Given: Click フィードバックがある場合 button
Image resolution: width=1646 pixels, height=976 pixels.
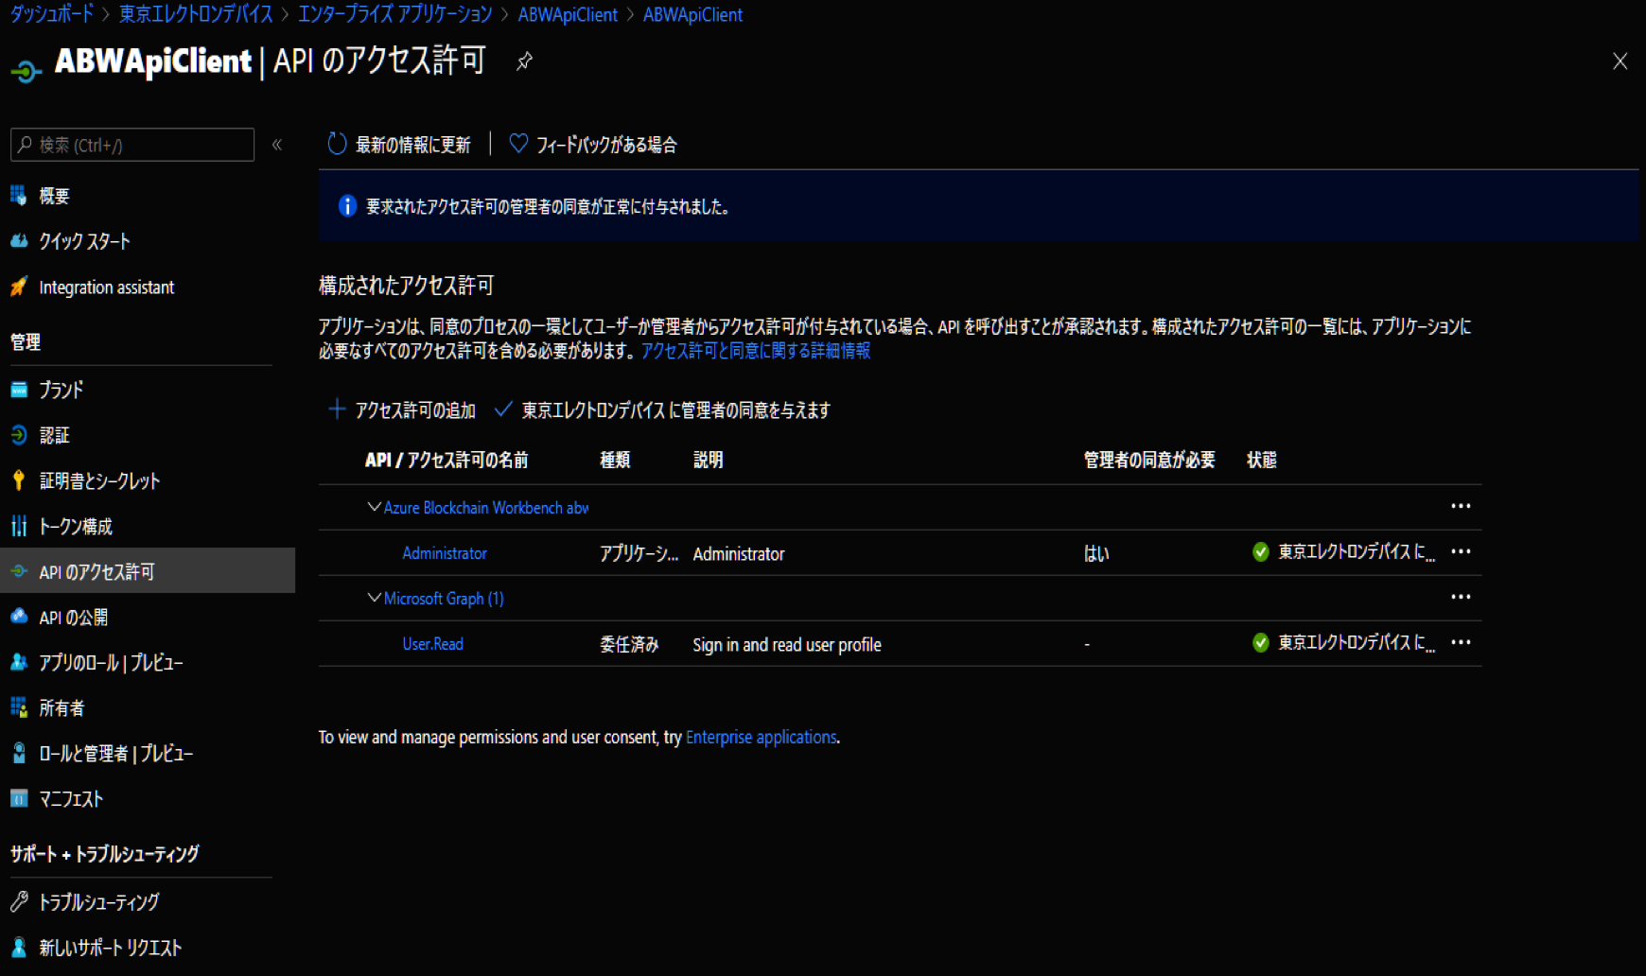Looking at the screenshot, I should 593,144.
